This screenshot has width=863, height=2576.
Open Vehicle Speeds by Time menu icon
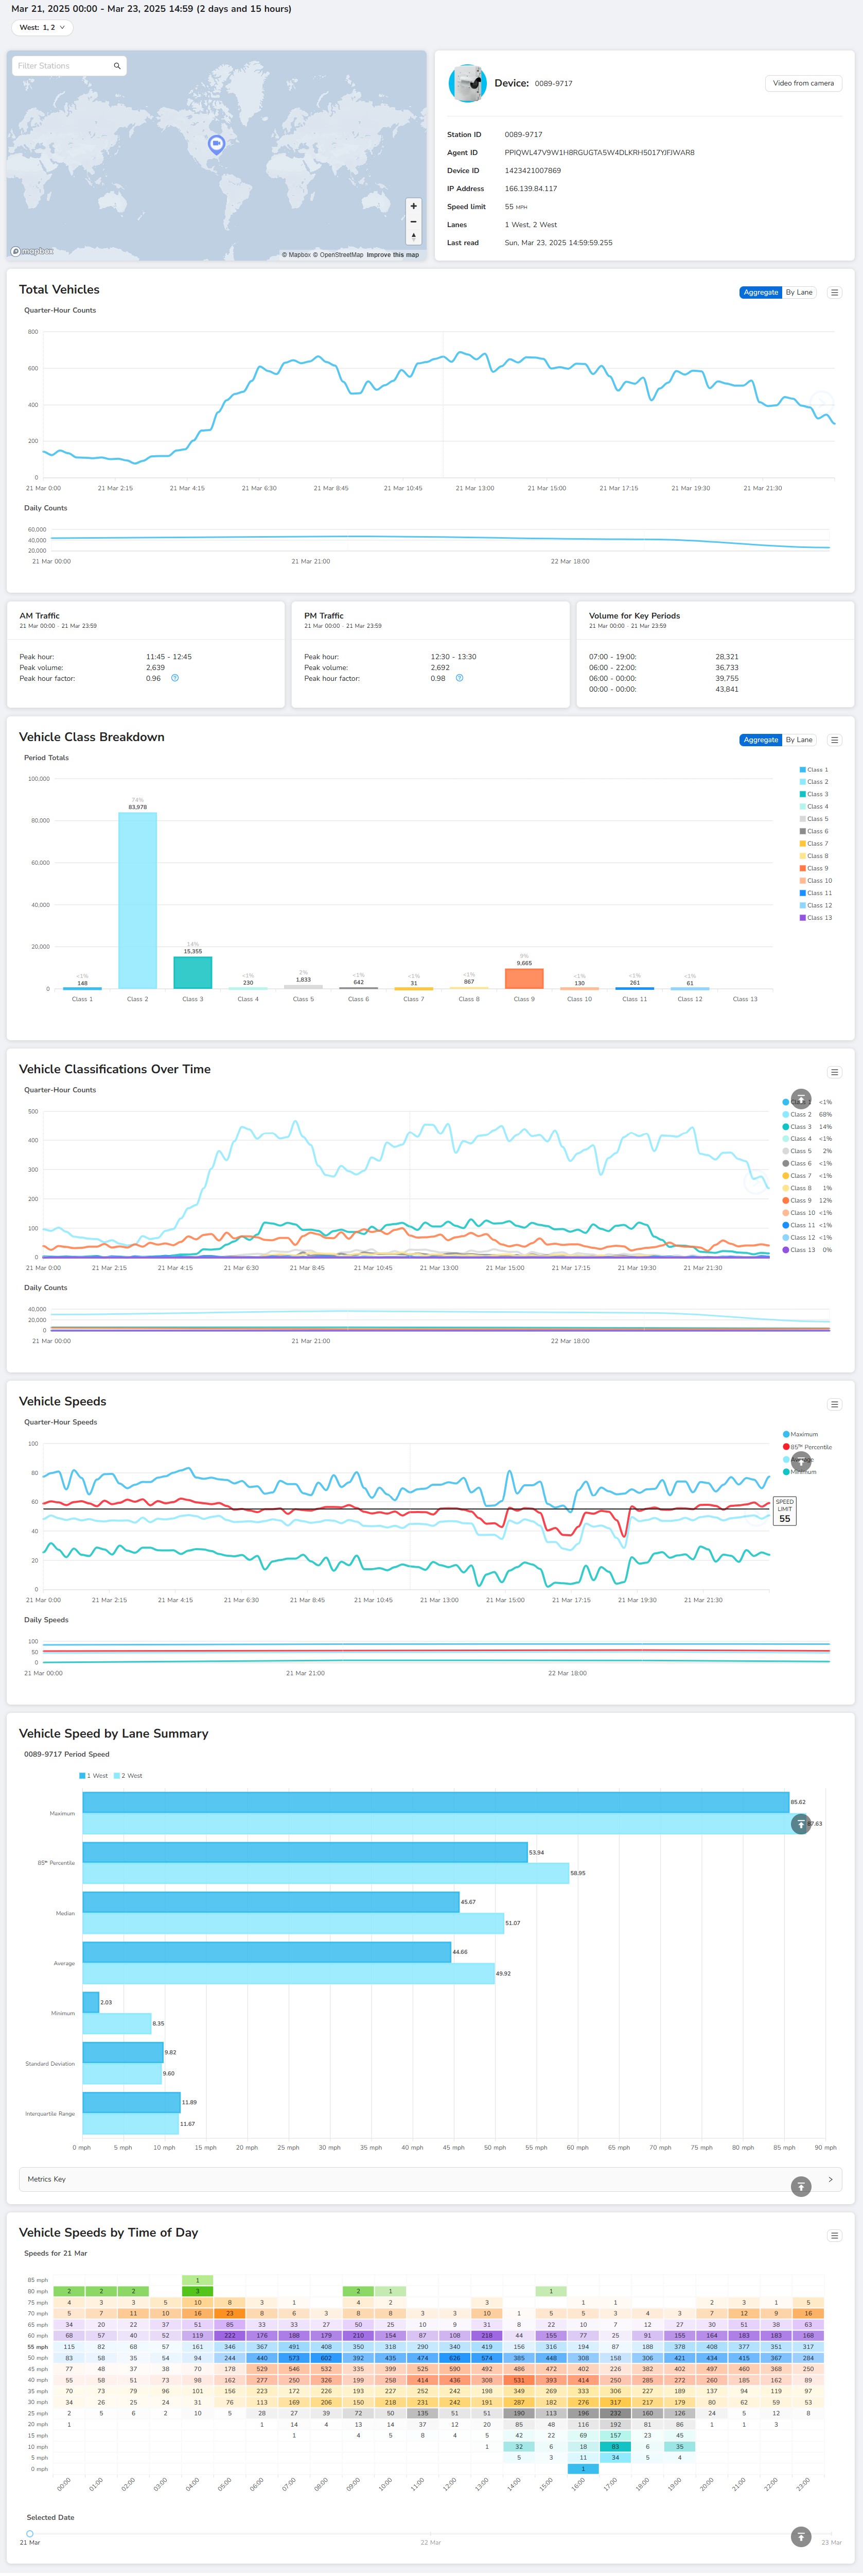coord(834,2236)
